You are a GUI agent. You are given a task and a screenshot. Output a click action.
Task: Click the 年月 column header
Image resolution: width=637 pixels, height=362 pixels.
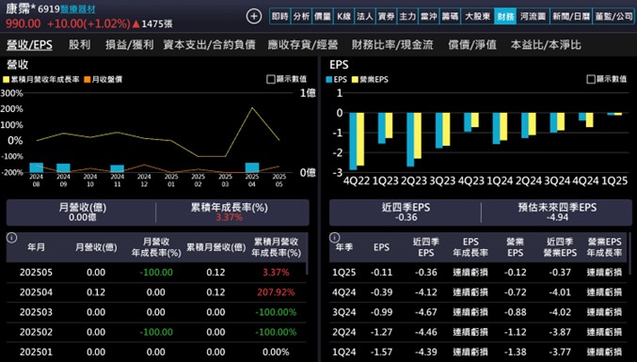36,247
